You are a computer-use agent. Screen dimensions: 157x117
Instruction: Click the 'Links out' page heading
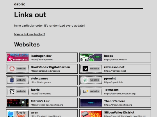(30, 15)
